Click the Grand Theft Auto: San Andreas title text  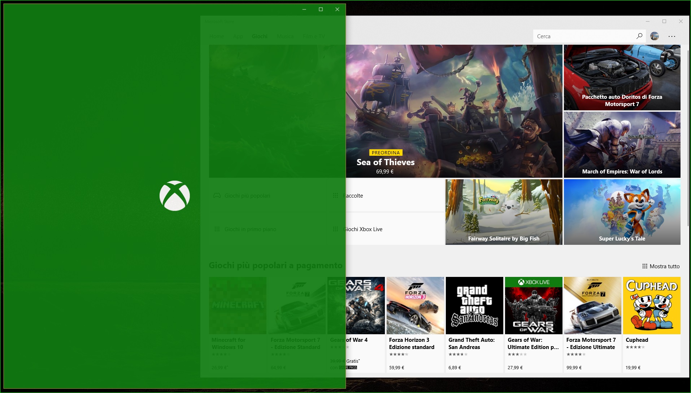pos(471,344)
